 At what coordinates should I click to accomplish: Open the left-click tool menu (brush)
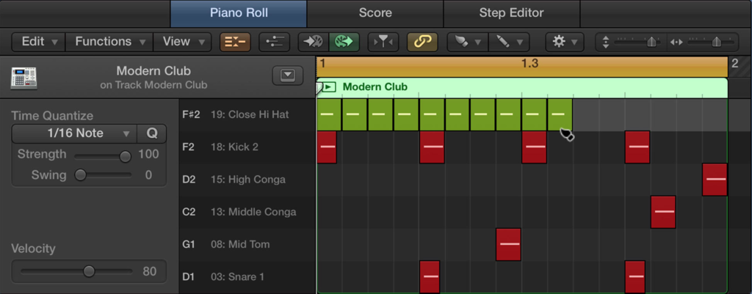468,42
